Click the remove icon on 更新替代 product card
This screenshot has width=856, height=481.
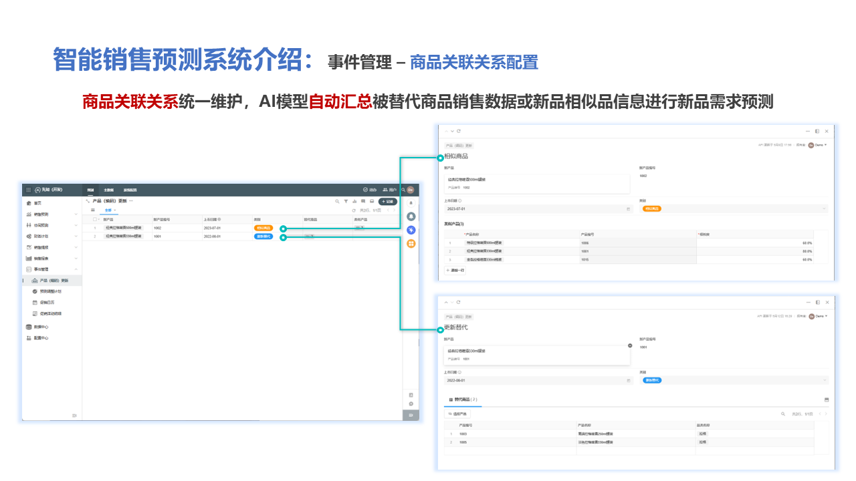[630, 345]
